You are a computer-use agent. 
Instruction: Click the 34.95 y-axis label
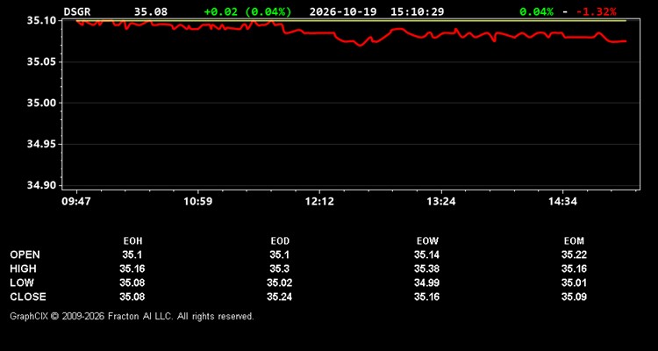pyautogui.click(x=42, y=144)
